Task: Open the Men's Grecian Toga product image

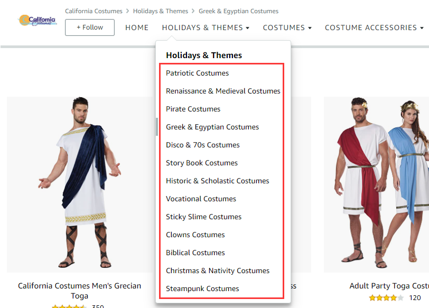Action: point(81,184)
